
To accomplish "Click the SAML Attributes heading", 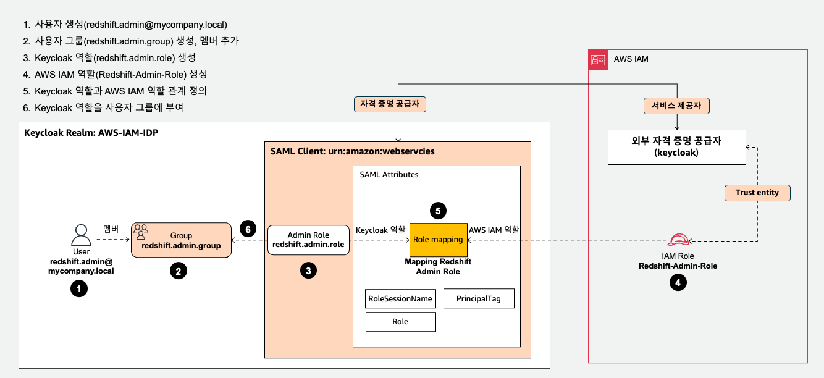I will (x=389, y=175).
